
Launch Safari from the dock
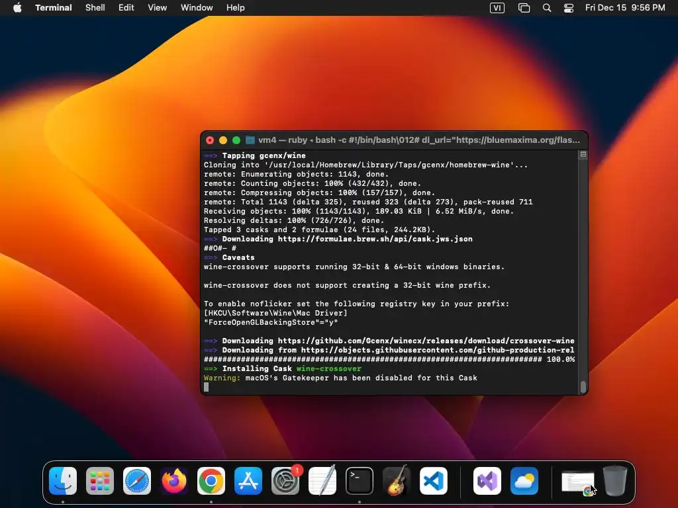click(x=137, y=481)
